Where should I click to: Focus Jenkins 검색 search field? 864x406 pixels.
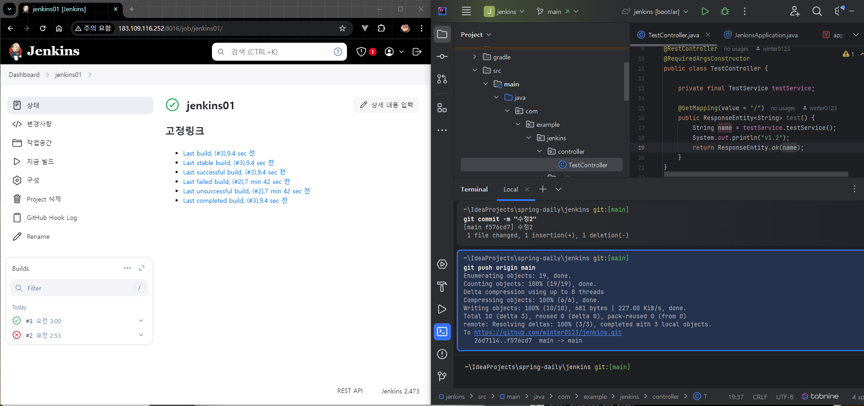(x=279, y=52)
